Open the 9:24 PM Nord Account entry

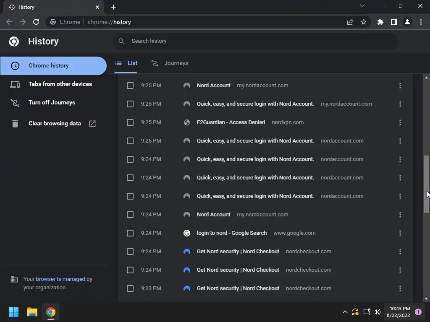pyautogui.click(x=213, y=215)
